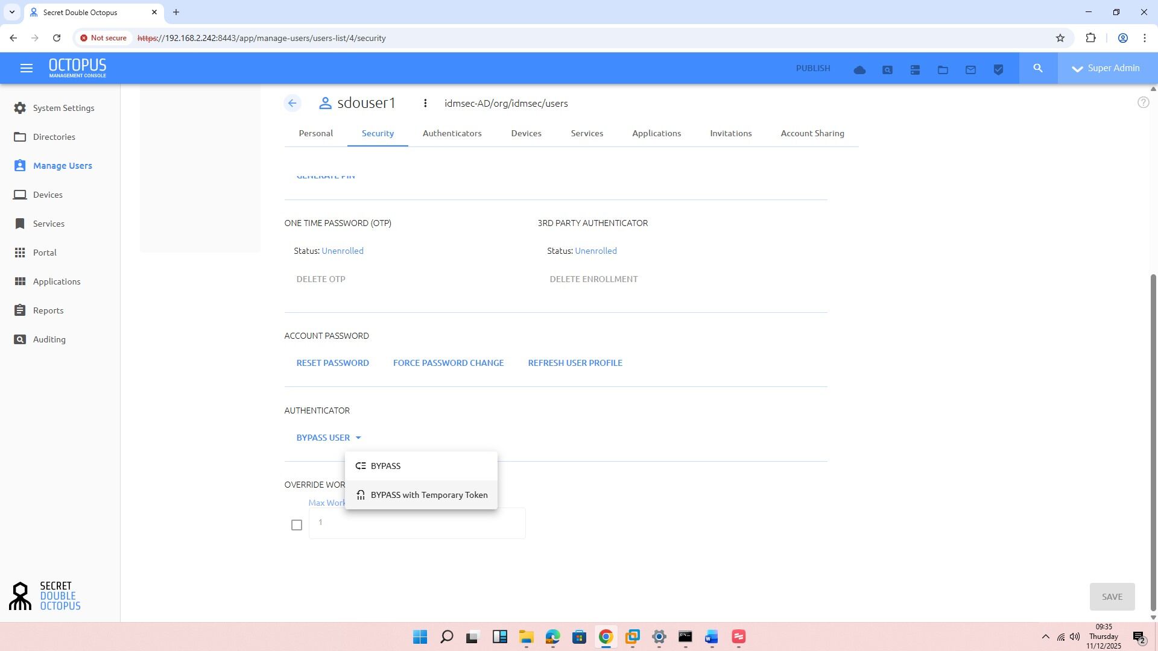
Task: Click the shield check icon in header
Action: pos(998,70)
